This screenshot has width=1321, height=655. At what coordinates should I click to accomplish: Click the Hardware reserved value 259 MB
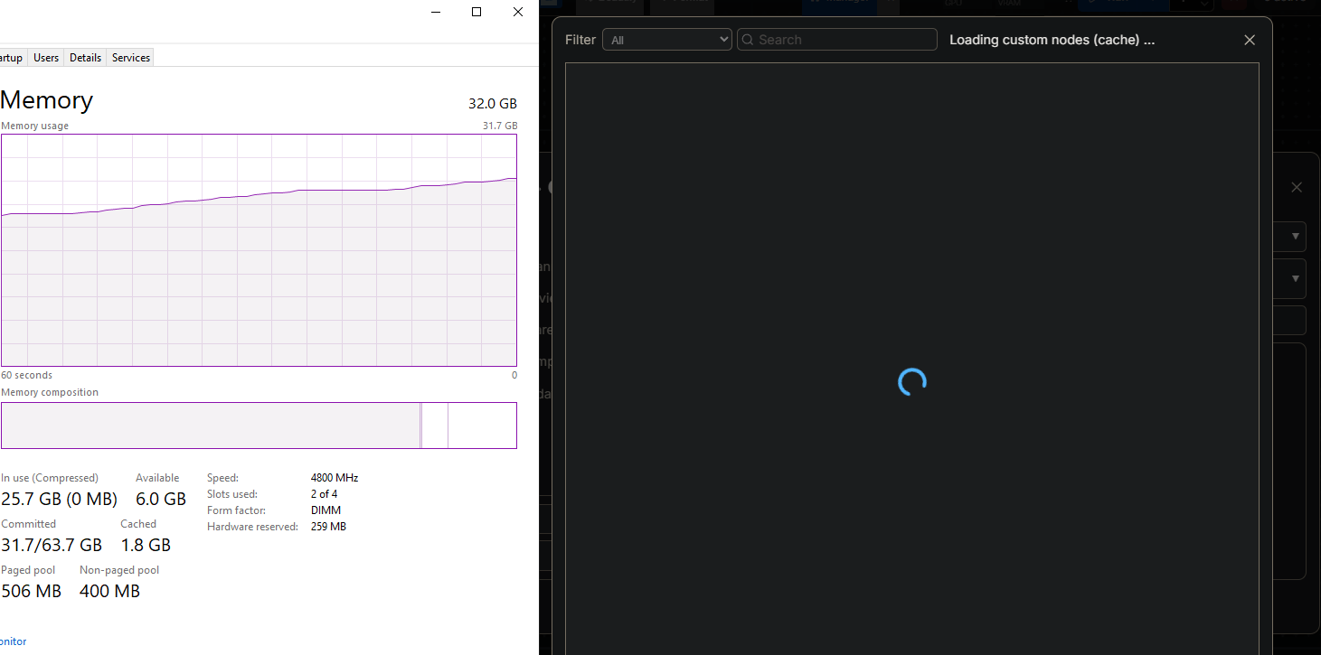coord(328,527)
